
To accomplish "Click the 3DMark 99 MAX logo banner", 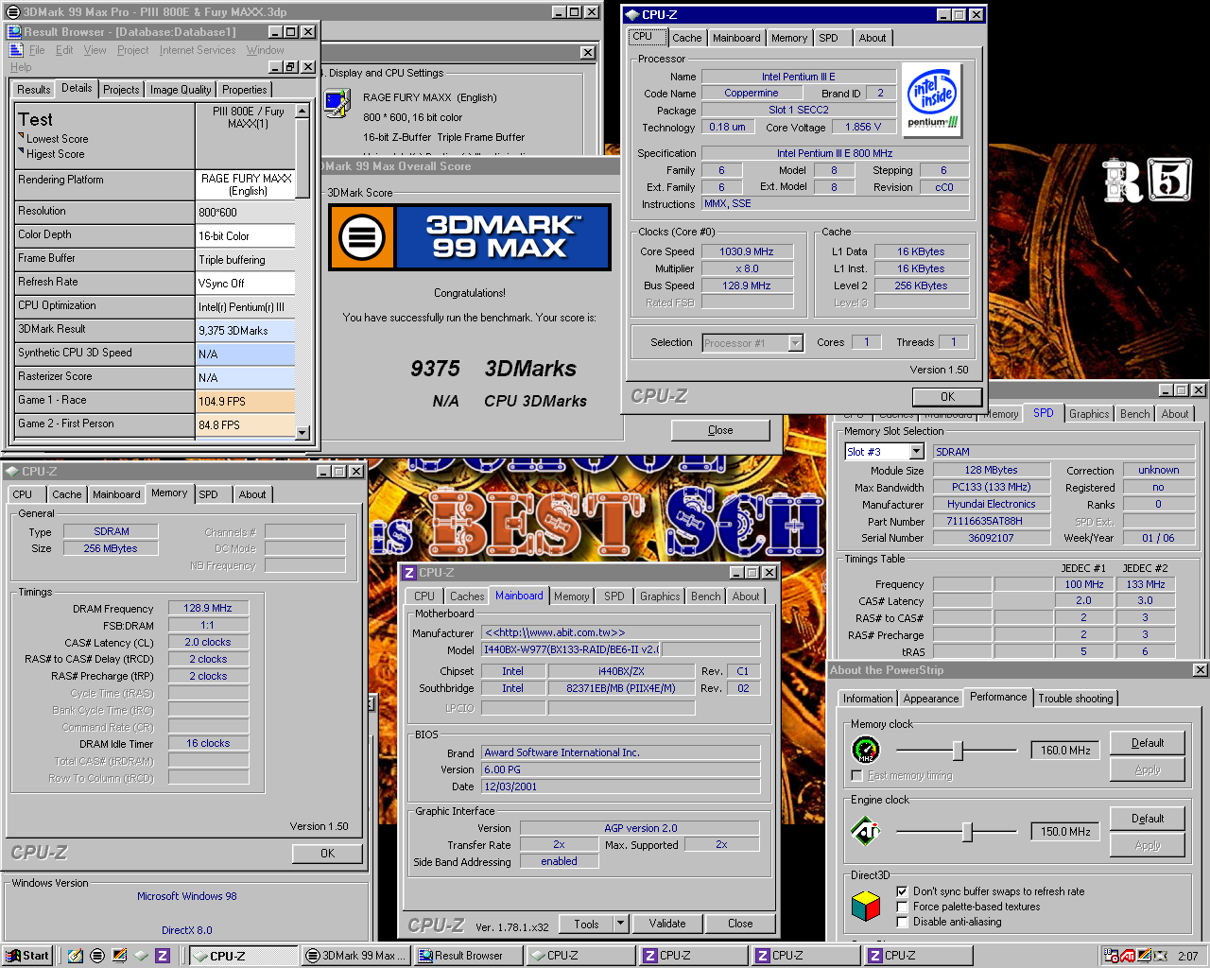I will [x=470, y=237].
